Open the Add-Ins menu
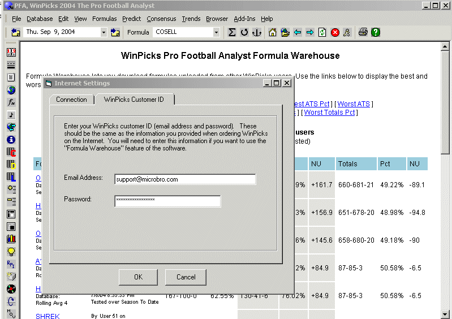452x319 pixels. (244, 19)
